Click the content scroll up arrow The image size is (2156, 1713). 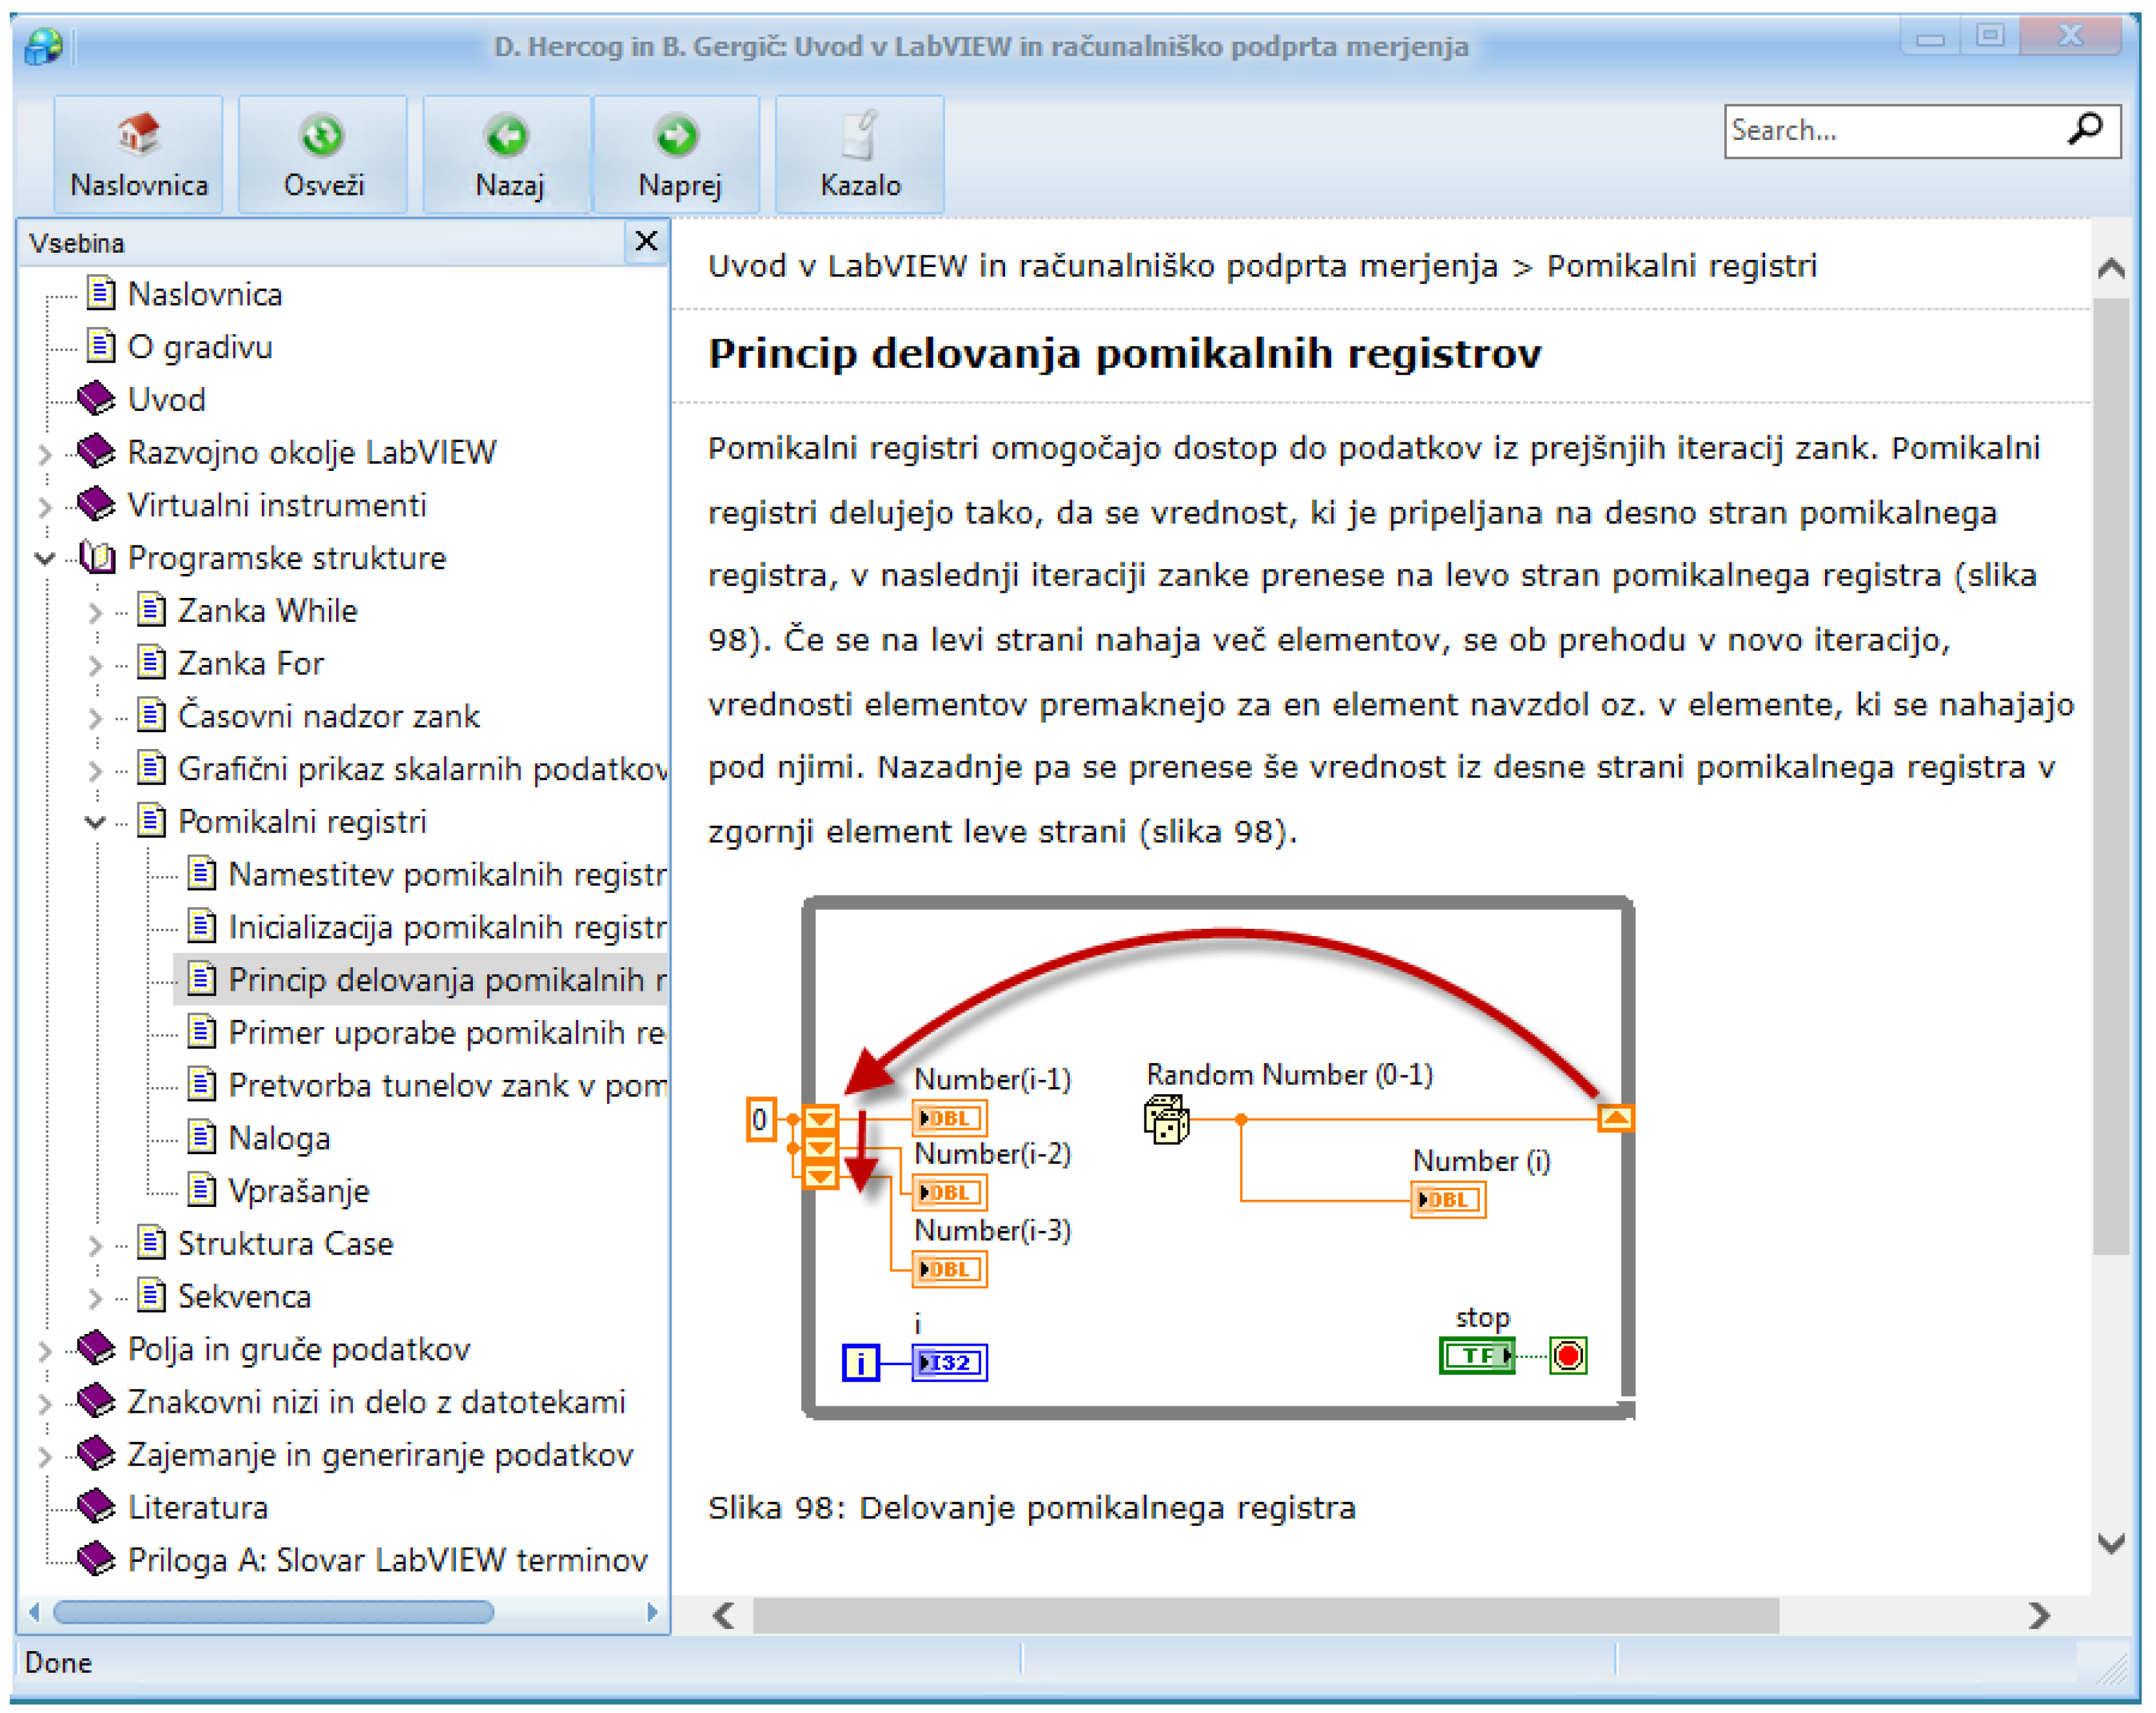(2111, 268)
